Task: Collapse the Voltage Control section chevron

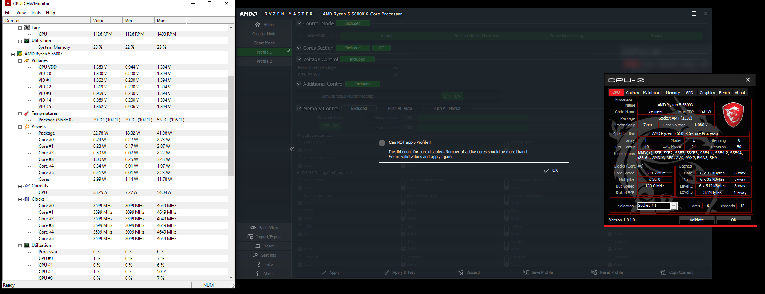Action: click(x=299, y=59)
